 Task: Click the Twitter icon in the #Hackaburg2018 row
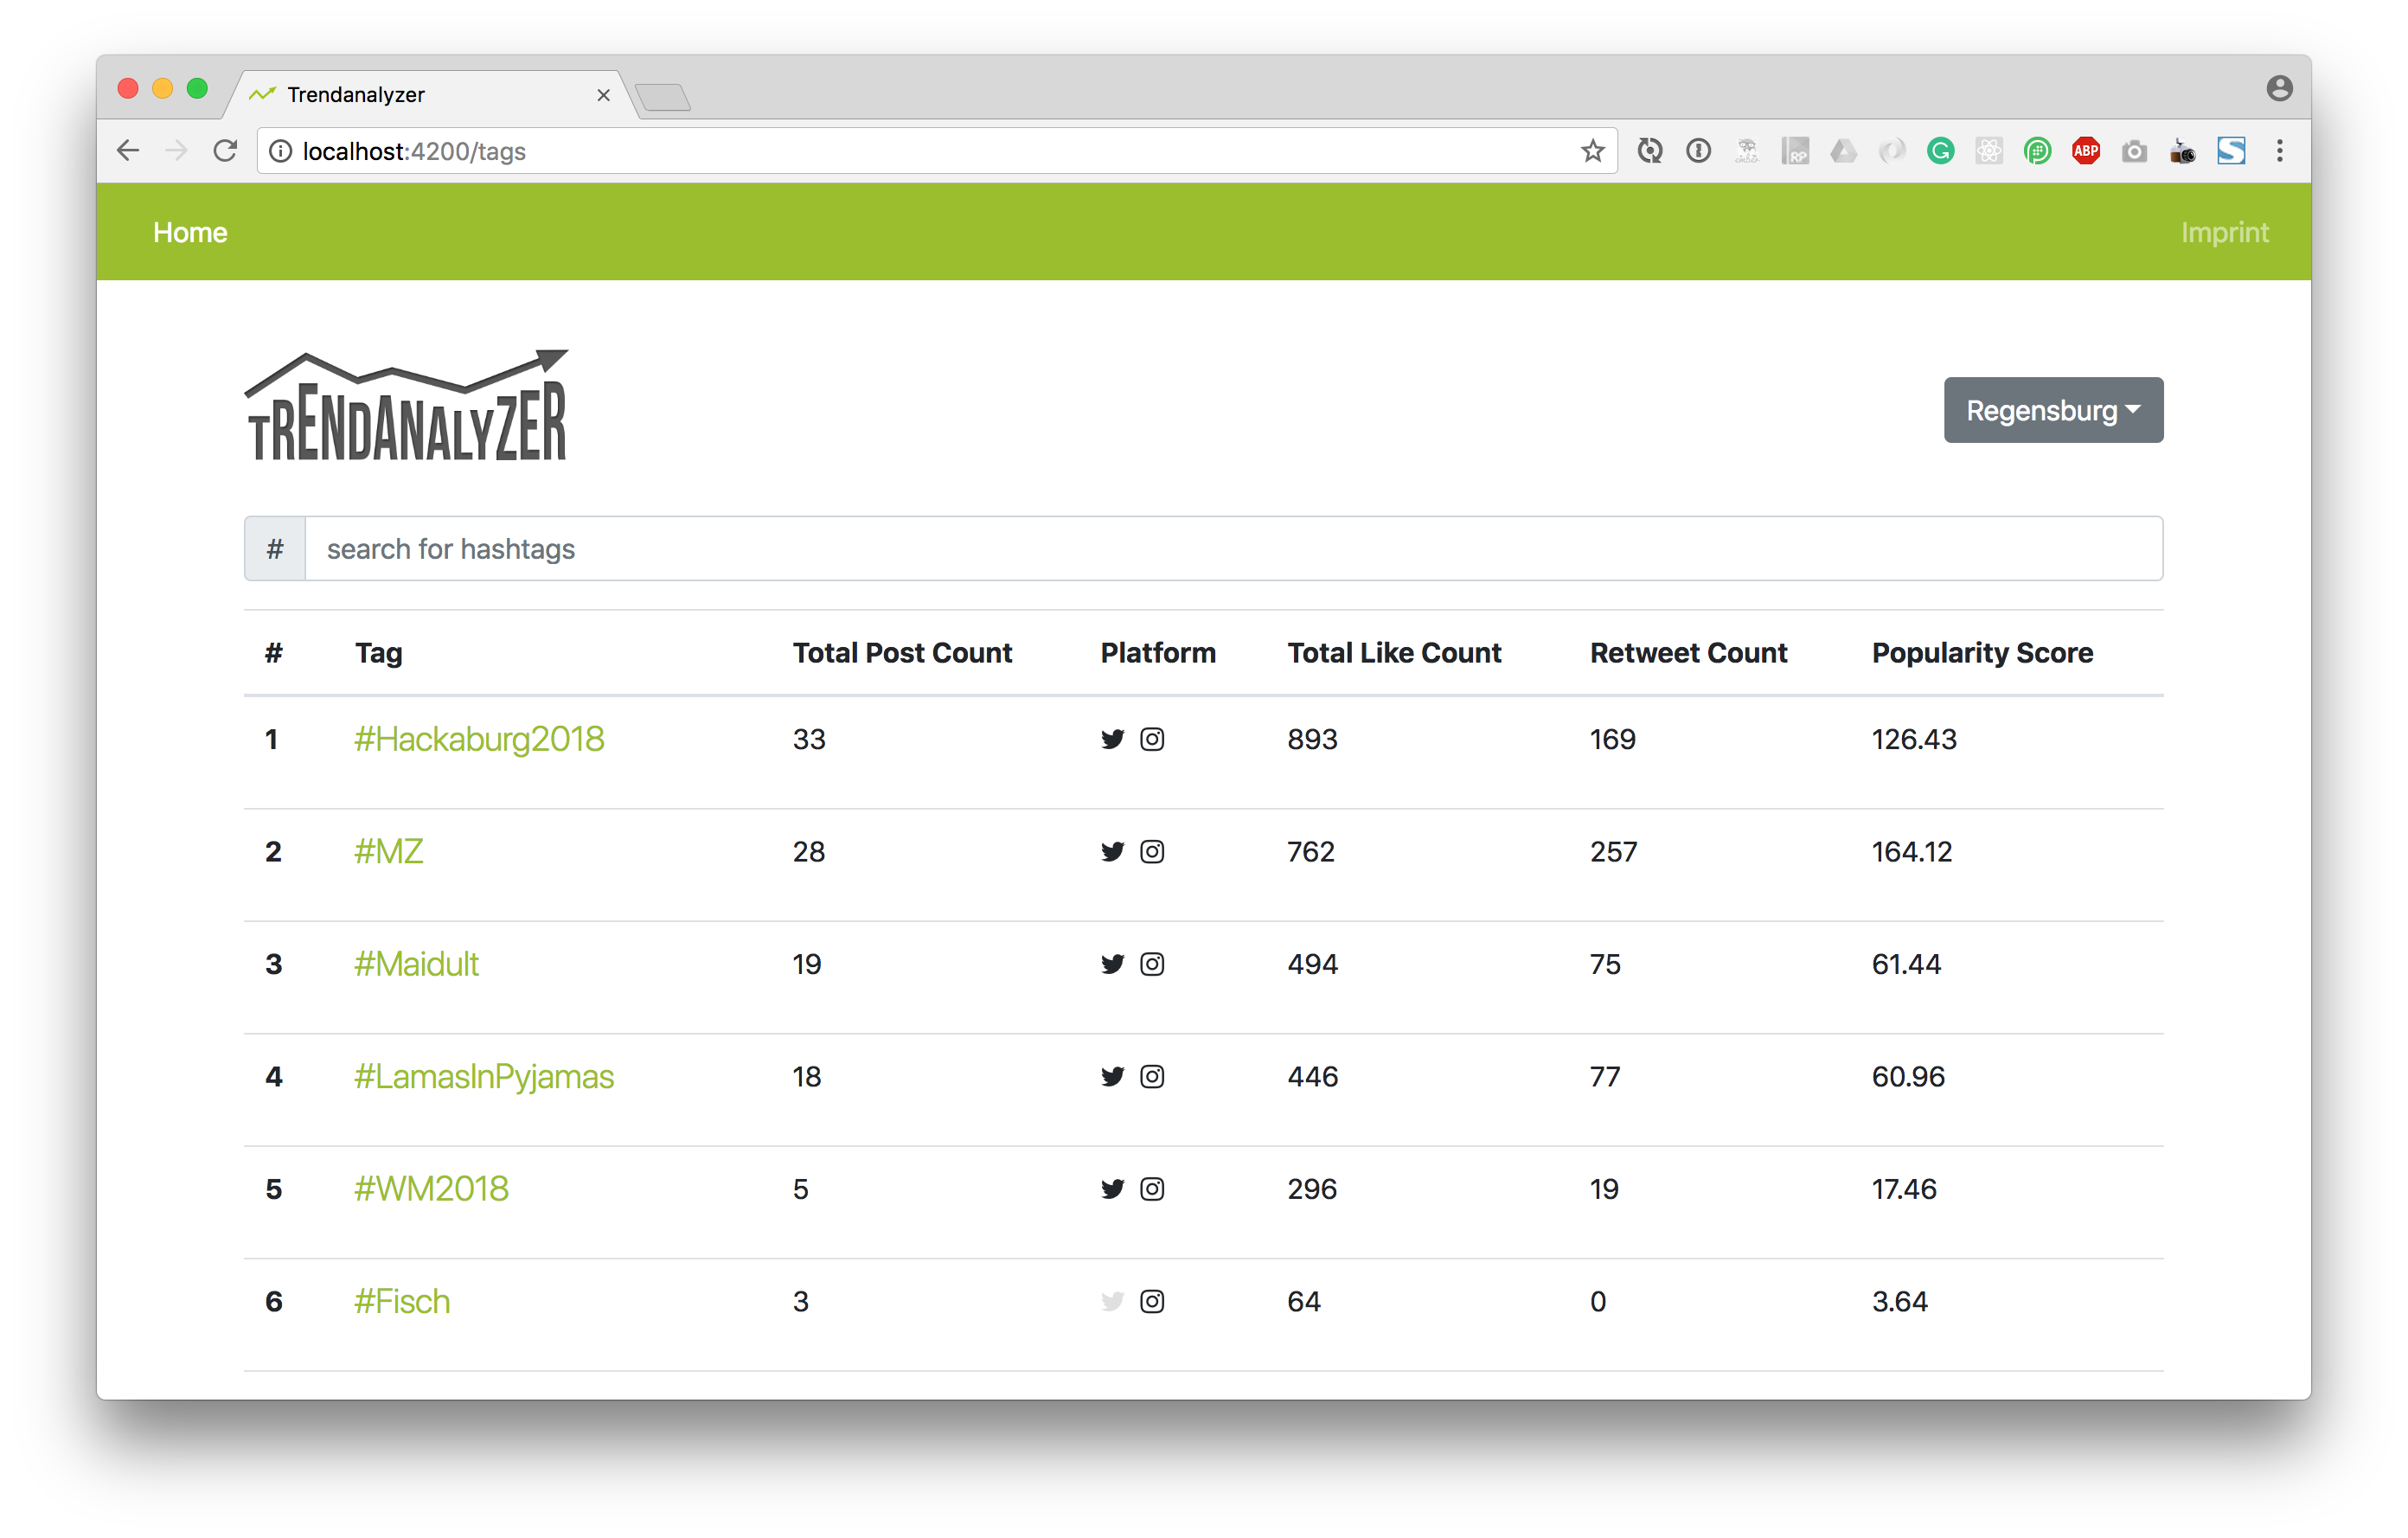coord(1112,739)
